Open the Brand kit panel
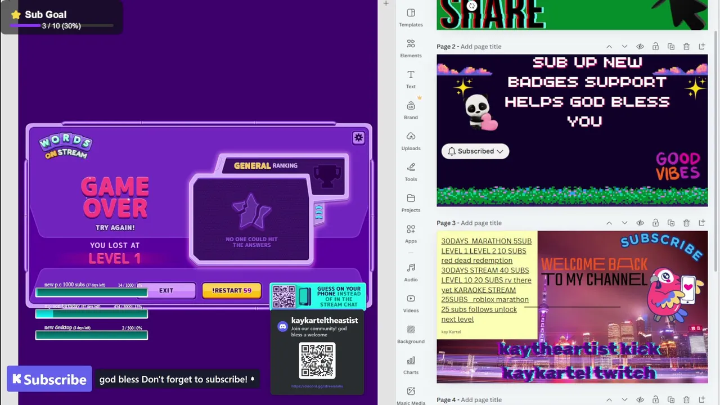This screenshot has width=720, height=405. click(x=411, y=110)
